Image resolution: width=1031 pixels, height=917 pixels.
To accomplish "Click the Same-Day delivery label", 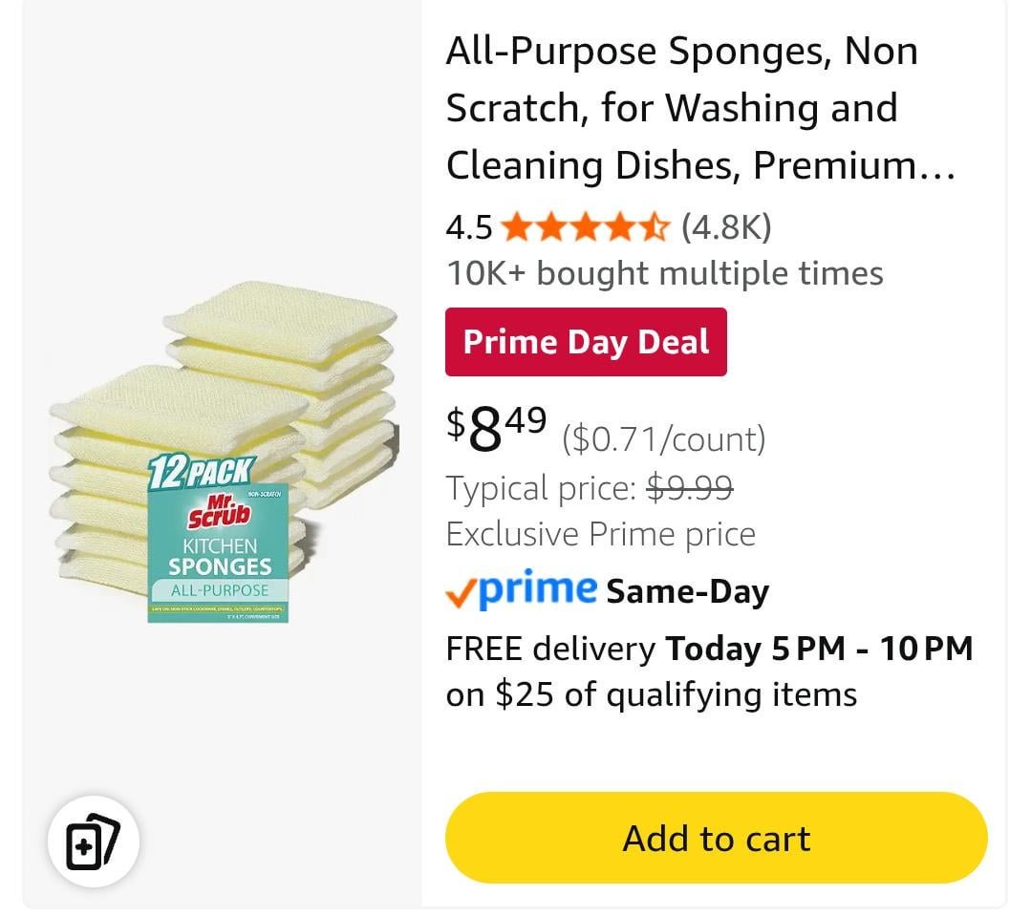I will [x=687, y=591].
